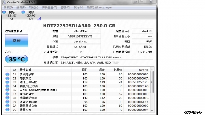Click the rotation rate field 未知

[x=143, y=42]
